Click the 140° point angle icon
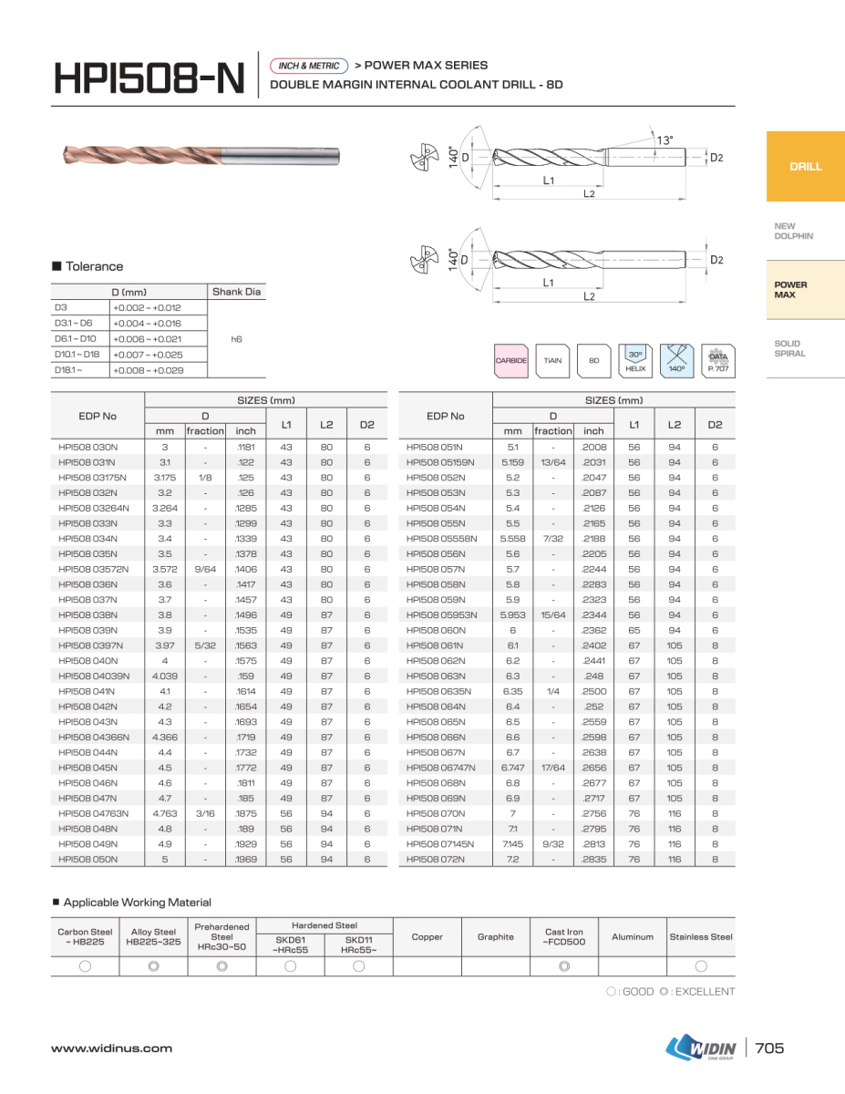This screenshot has width=845, height=1094. pyautogui.click(x=676, y=360)
